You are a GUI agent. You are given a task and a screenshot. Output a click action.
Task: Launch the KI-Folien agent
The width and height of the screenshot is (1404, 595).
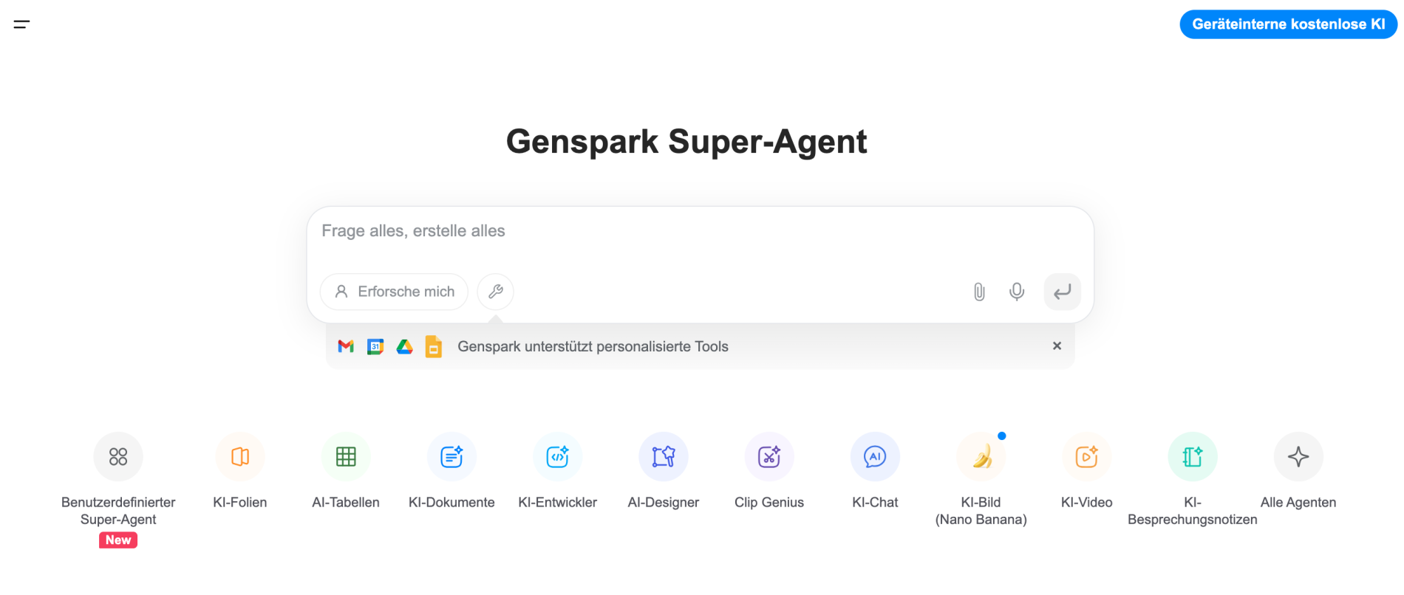tap(240, 457)
